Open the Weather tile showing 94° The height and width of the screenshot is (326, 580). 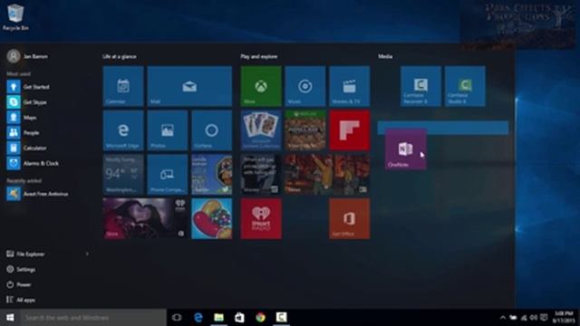pos(123,175)
